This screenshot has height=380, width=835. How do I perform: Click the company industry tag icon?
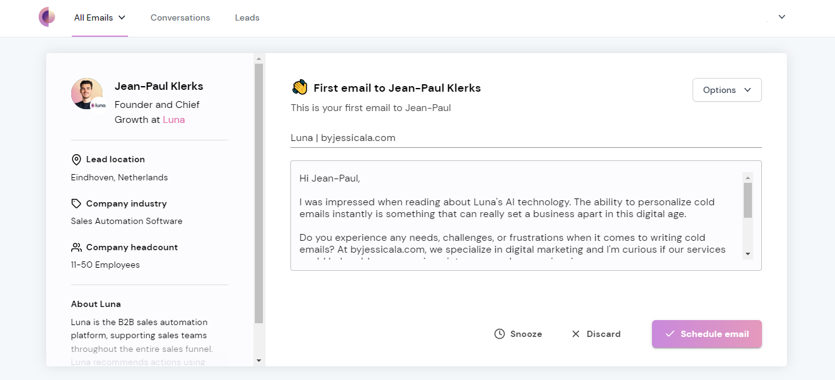click(x=76, y=203)
